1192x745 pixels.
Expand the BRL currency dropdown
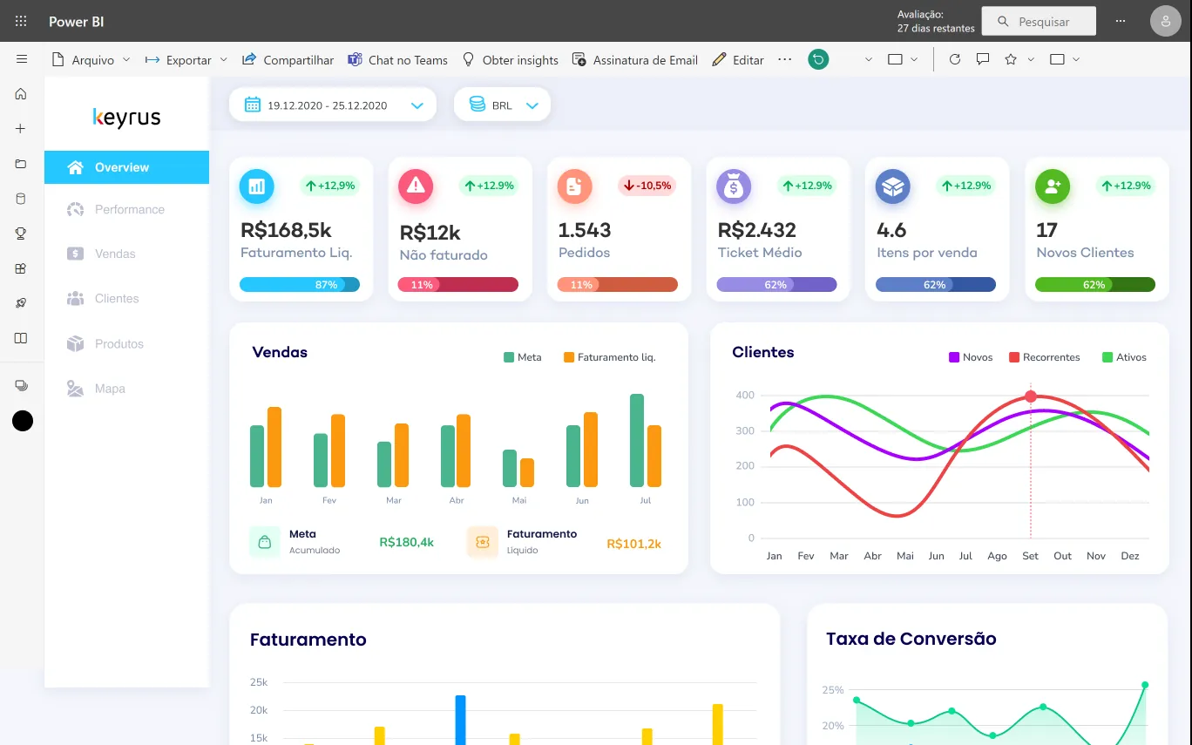point(502,105)
